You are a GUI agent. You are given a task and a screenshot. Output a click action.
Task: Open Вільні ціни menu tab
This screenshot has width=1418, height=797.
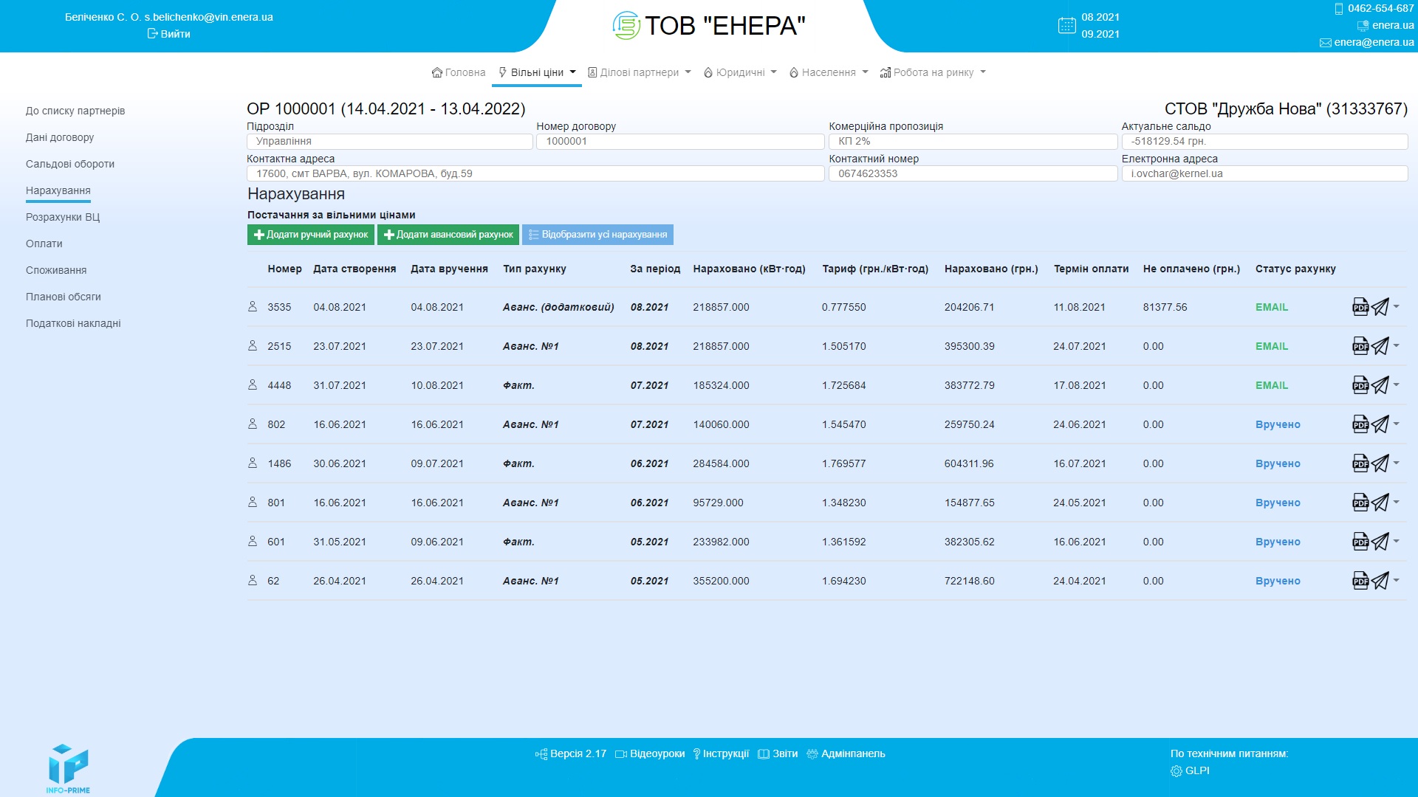tap(537, 72)
